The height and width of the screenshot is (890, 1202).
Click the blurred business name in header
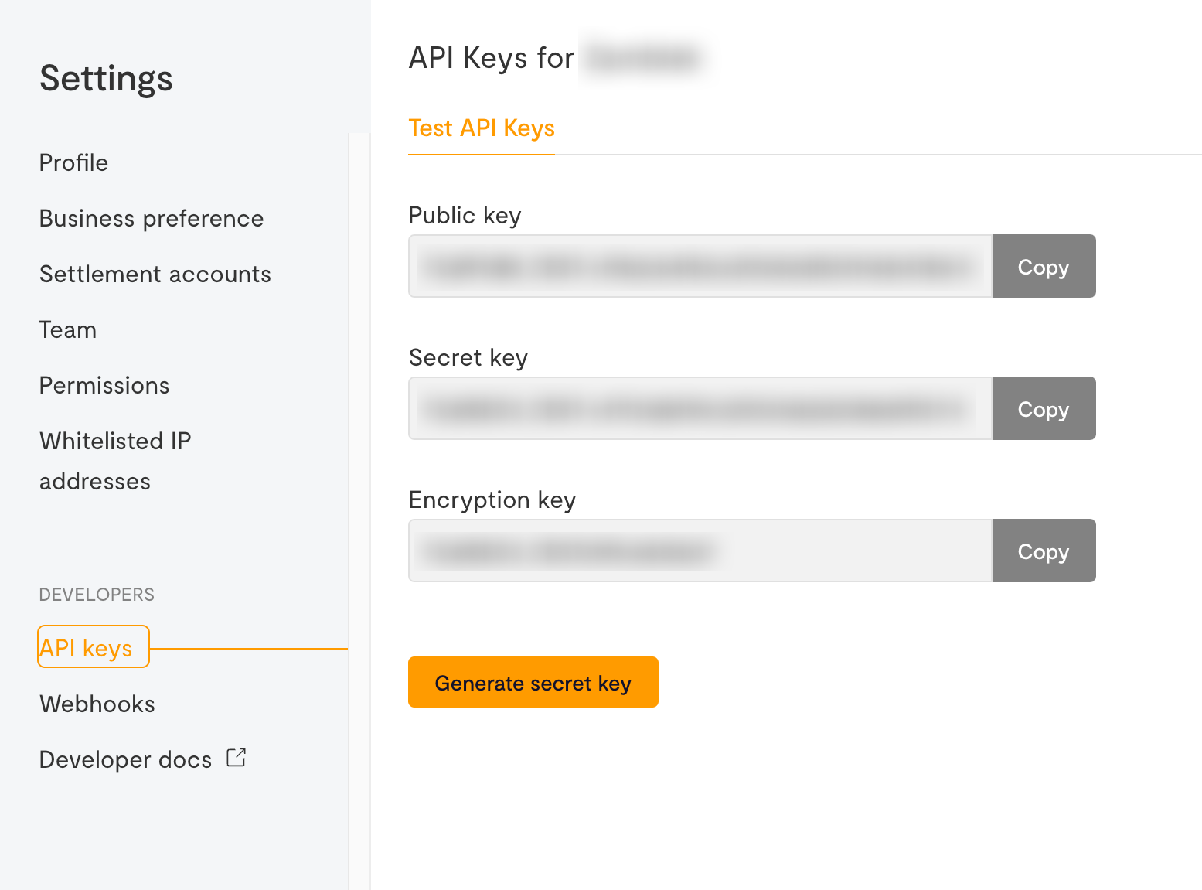[643, 59]
